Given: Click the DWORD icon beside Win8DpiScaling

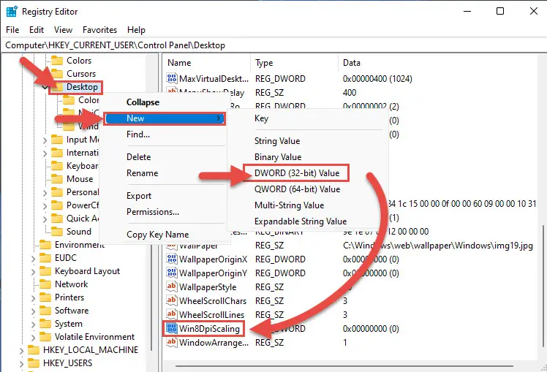Looking at the screenshot, I should click(172, 328).
